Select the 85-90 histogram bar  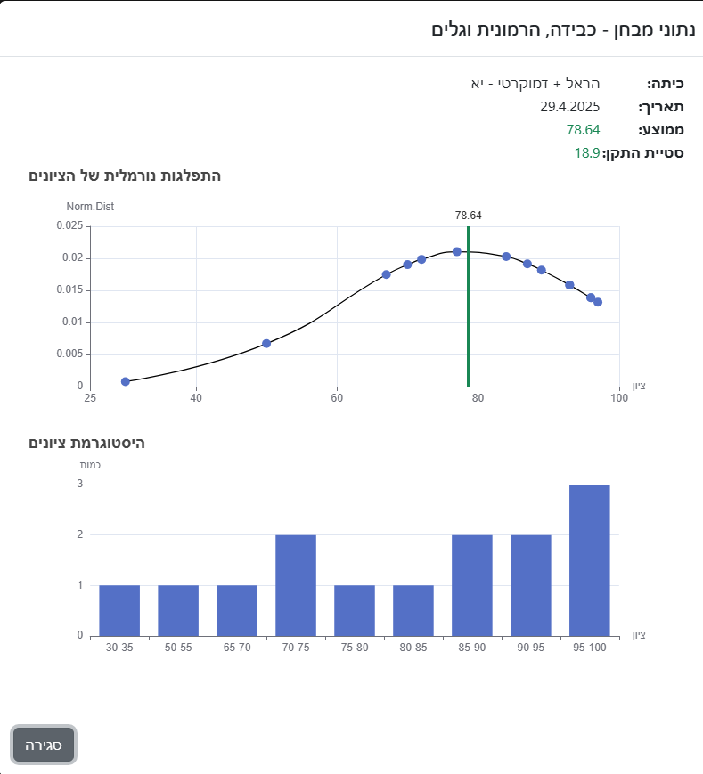pos(472,585)
